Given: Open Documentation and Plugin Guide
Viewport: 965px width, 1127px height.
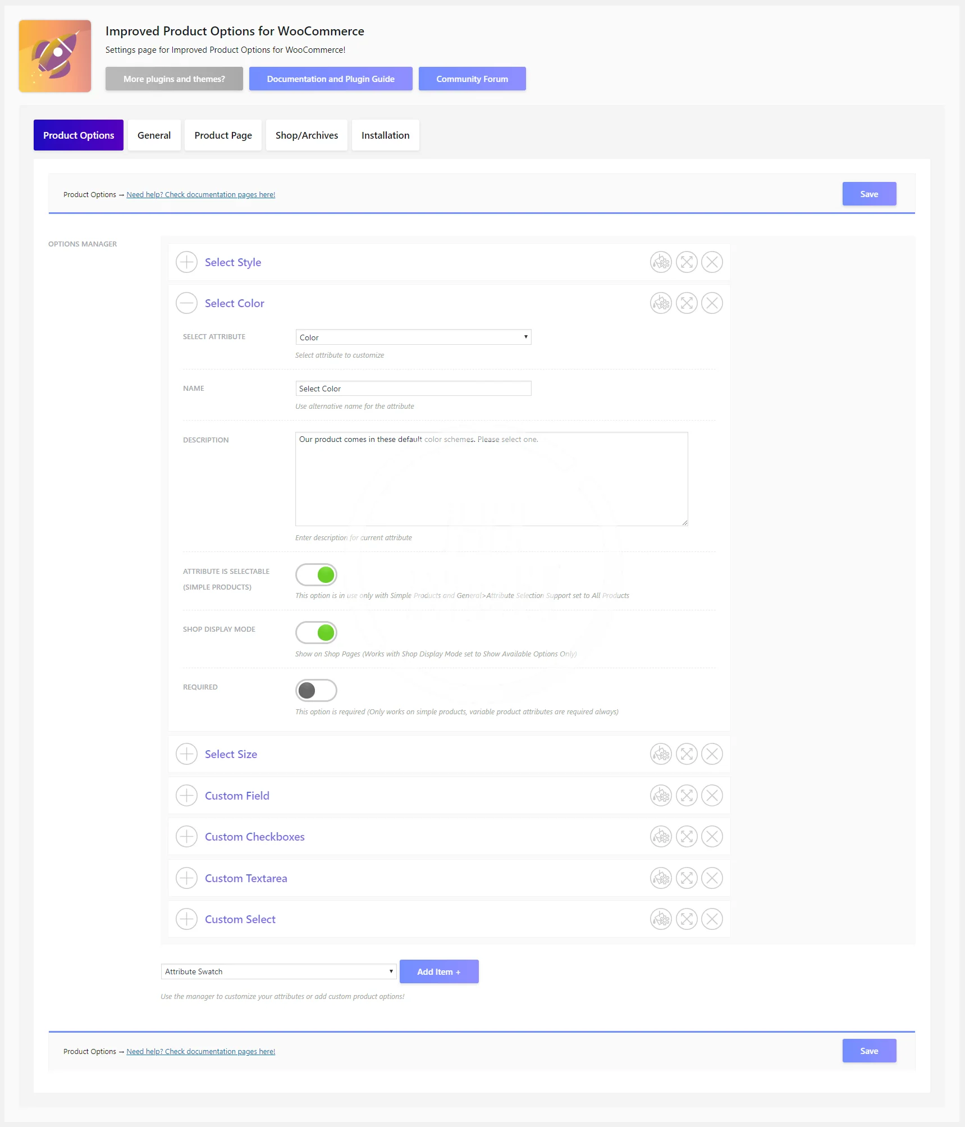Looking at the screenshot, I should [x=331, y=79].
